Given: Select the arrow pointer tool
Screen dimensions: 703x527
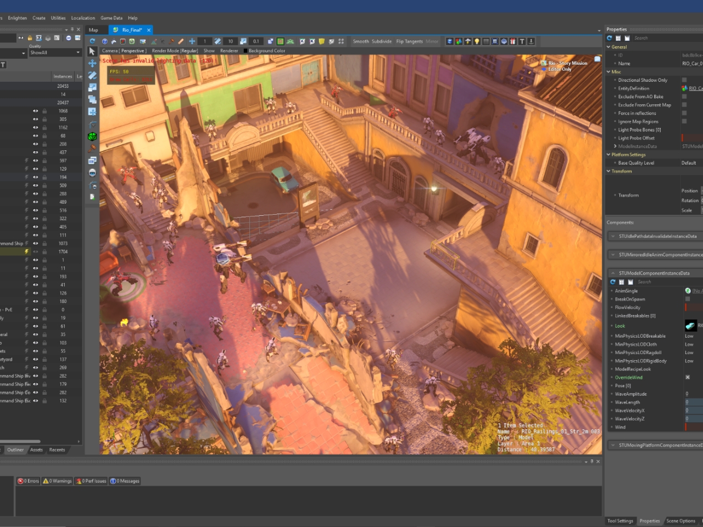Looking at the screenshot, I should [x=92, y=51].
